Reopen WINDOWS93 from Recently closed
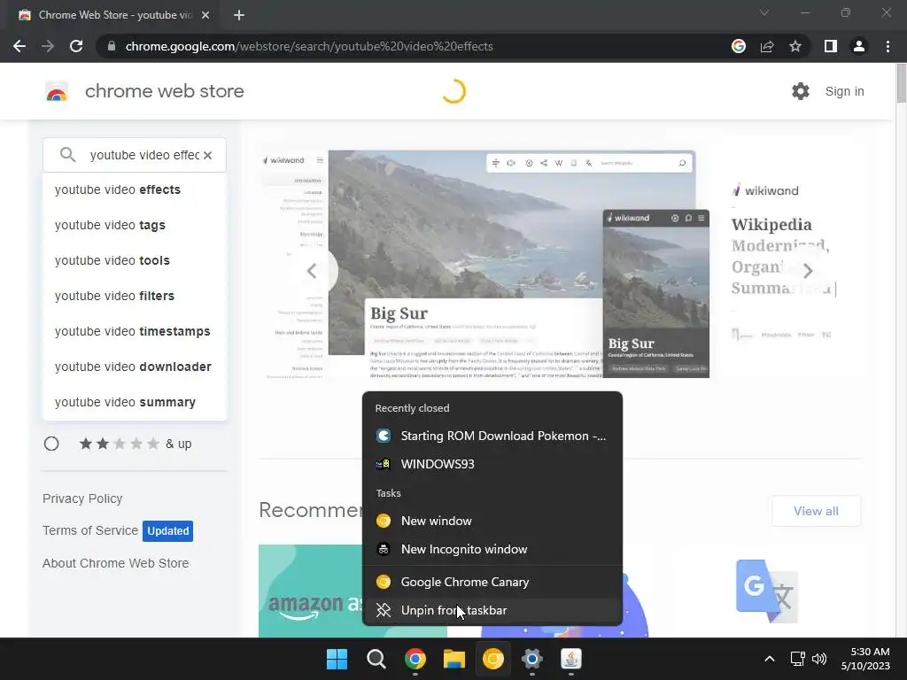This screenshot has width=907, height=680. [x=492, y=464]
